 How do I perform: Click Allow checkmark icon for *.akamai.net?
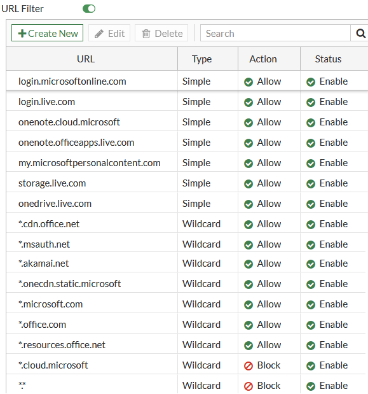(249, 264)
